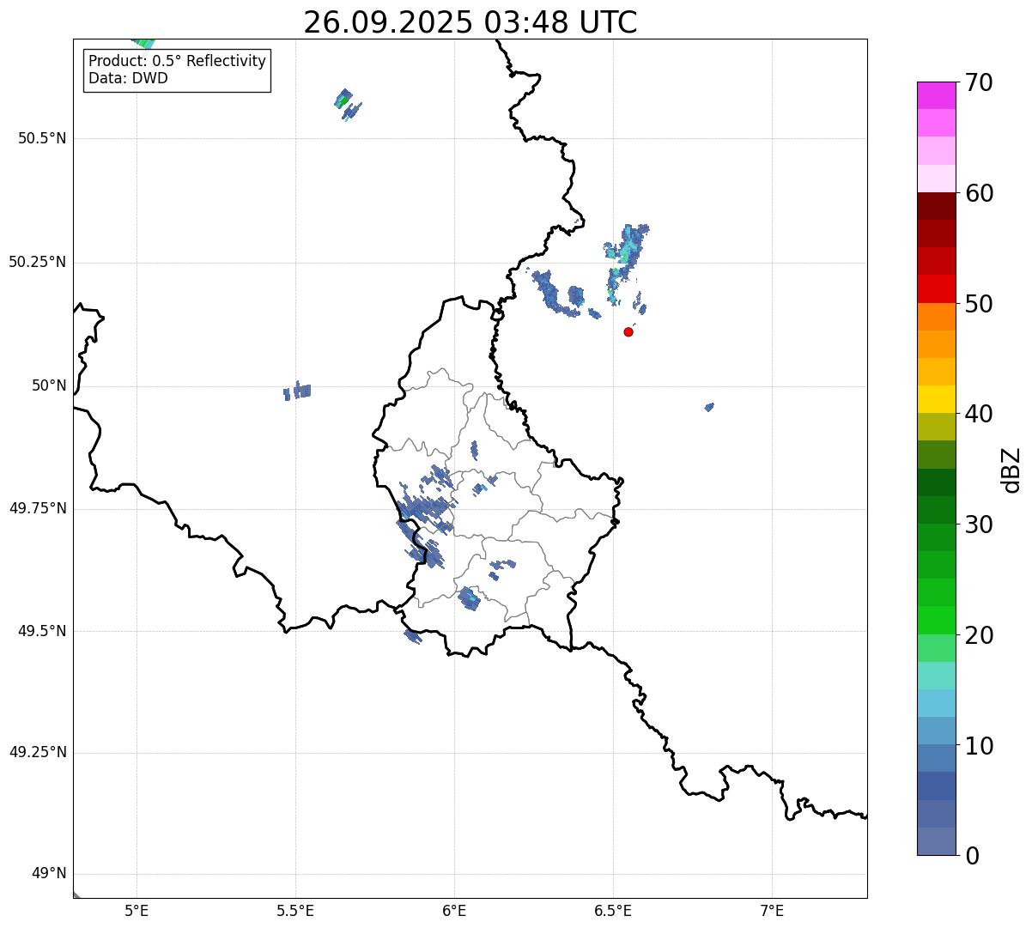Click the latitude label "49.5°N"
This screenshot has height=928, width=1032.
(x=42, y=631)
